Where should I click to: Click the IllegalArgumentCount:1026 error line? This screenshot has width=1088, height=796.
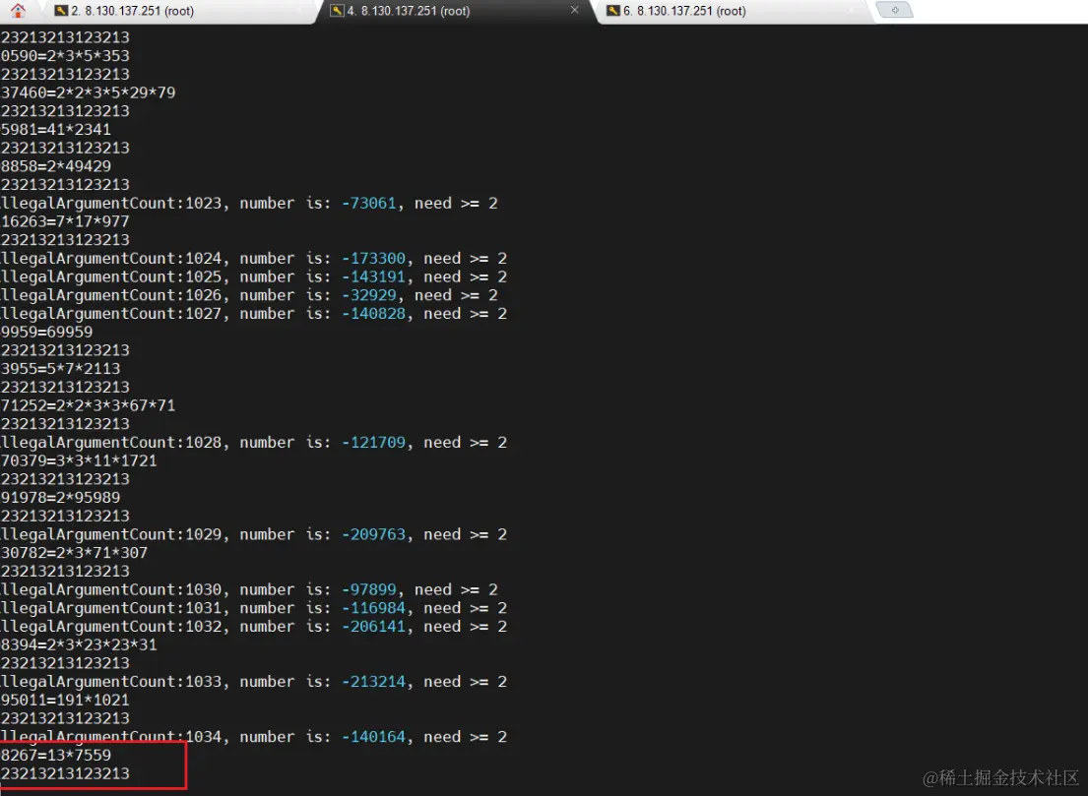249,294
